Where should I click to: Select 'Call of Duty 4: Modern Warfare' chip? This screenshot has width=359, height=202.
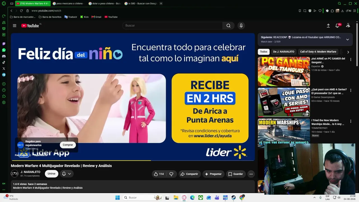coord(318,52)
